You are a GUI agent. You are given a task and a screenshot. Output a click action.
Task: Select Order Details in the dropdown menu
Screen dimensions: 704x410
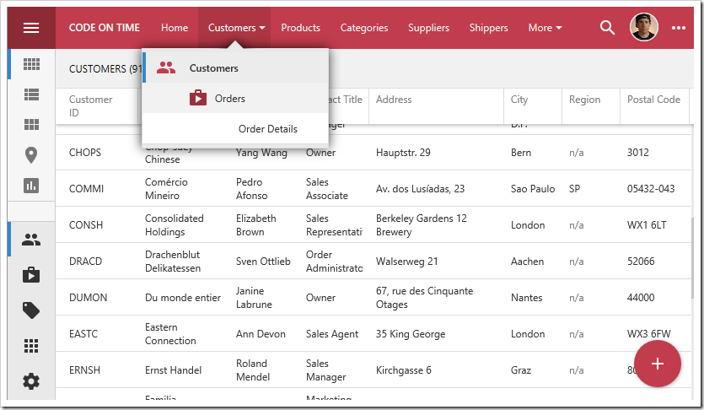267,129
